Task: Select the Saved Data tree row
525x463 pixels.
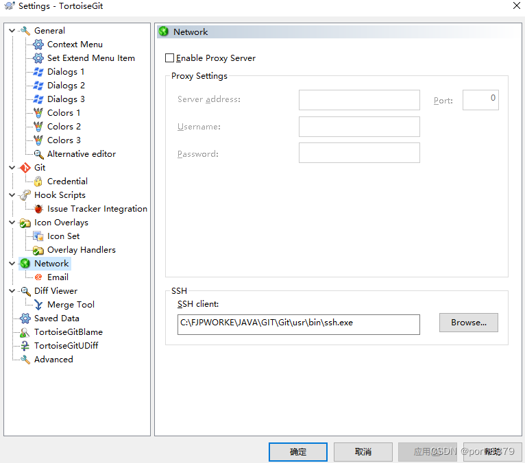Action: pos(57,318)
